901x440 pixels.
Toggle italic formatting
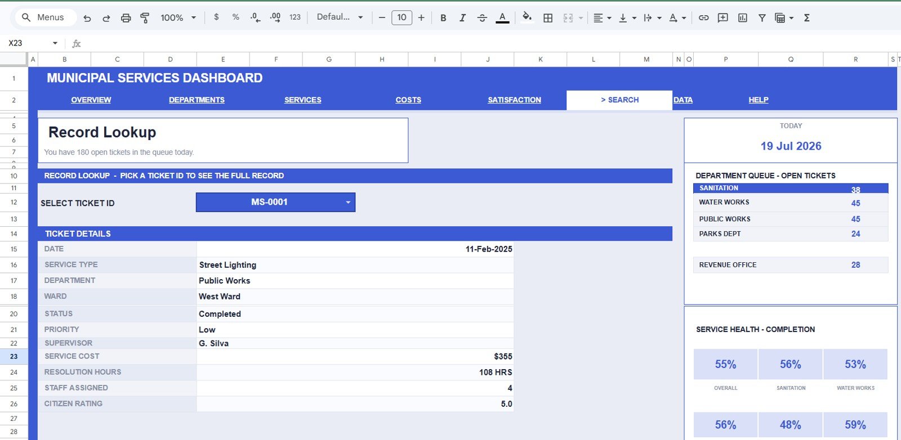click(462, 18)
